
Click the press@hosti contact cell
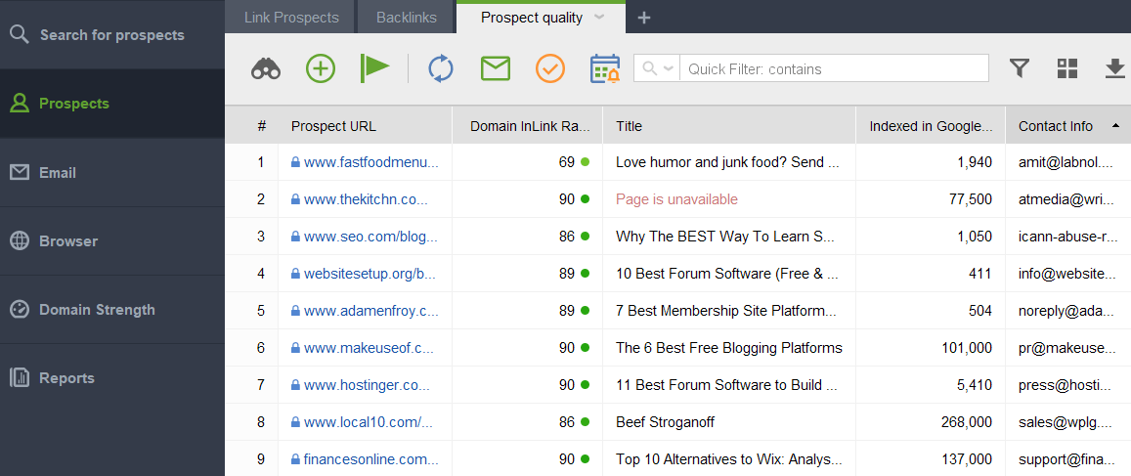pos(1068,385)
